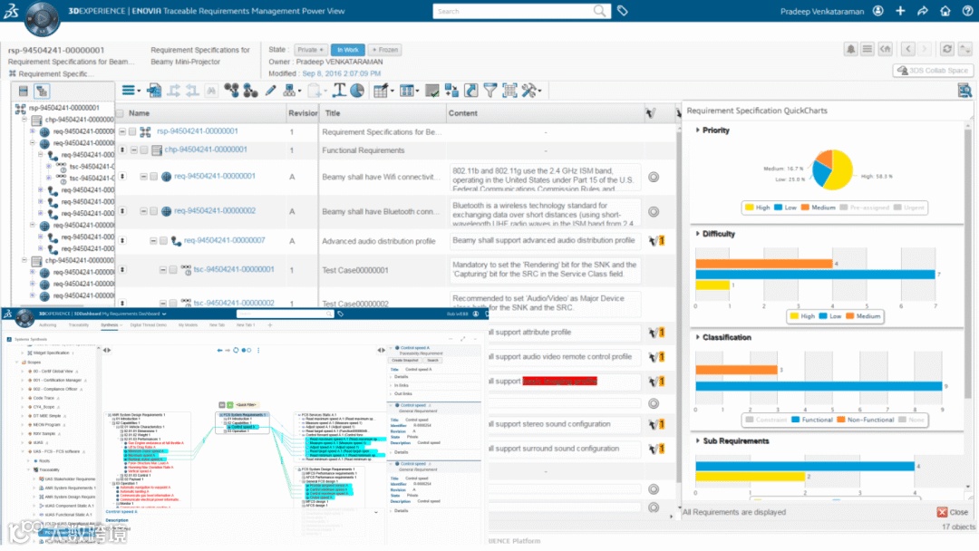979x551 pixels.
Task: Select My Models tab in the dashboard window
Action: pyautogui.click(x=188, y=325)
